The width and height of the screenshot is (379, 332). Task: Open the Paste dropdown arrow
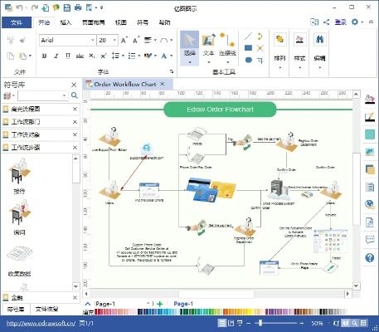[x=30, y=56]
